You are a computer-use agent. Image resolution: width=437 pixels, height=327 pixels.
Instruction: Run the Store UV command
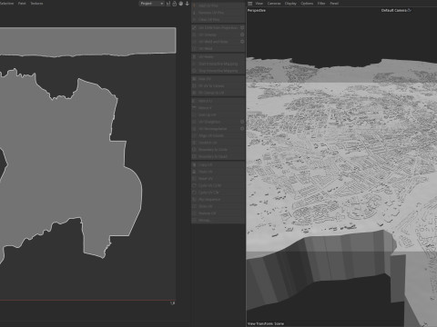218,206
